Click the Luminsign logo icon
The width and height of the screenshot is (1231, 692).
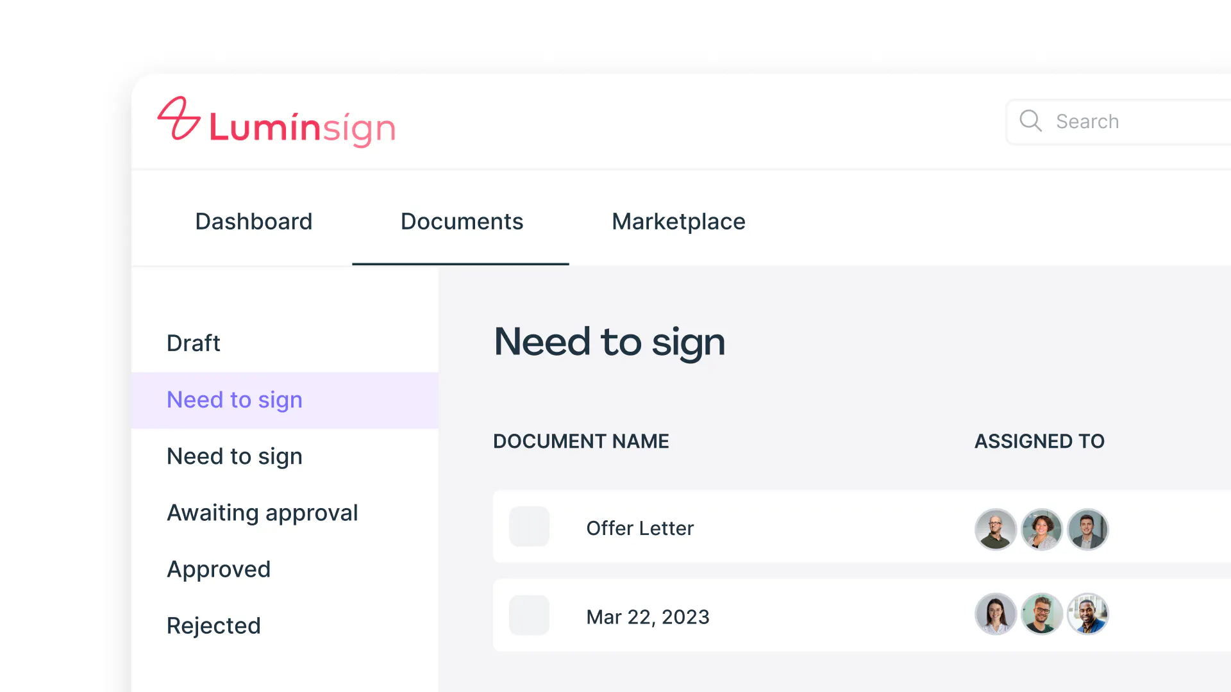coord(179,119)
